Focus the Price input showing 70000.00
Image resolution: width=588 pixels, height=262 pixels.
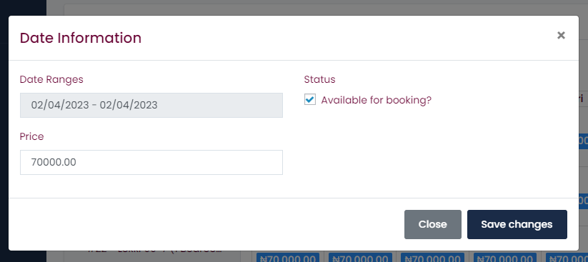click(151, 162)
